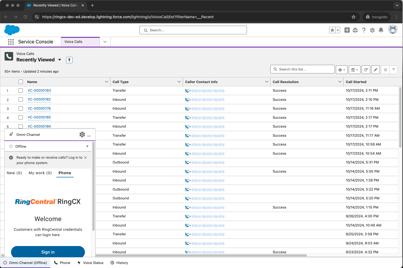Image resolution: width=403 pixels, height=268 pixels.
Task: Click the pencil edit list icon
Action: pos(376,70)
